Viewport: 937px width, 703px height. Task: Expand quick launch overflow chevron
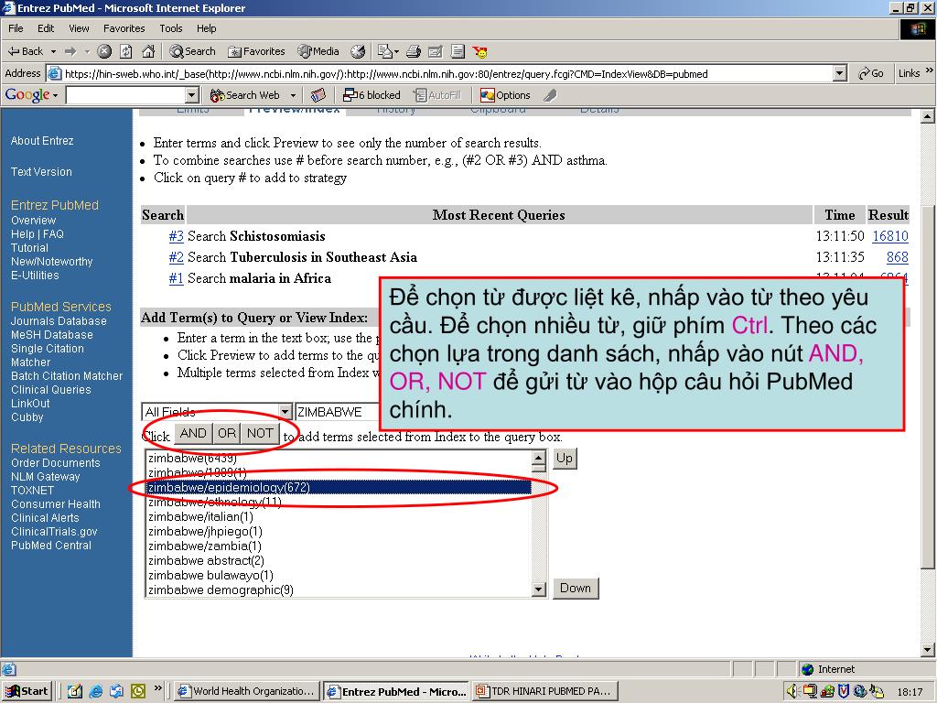[157, 688]
